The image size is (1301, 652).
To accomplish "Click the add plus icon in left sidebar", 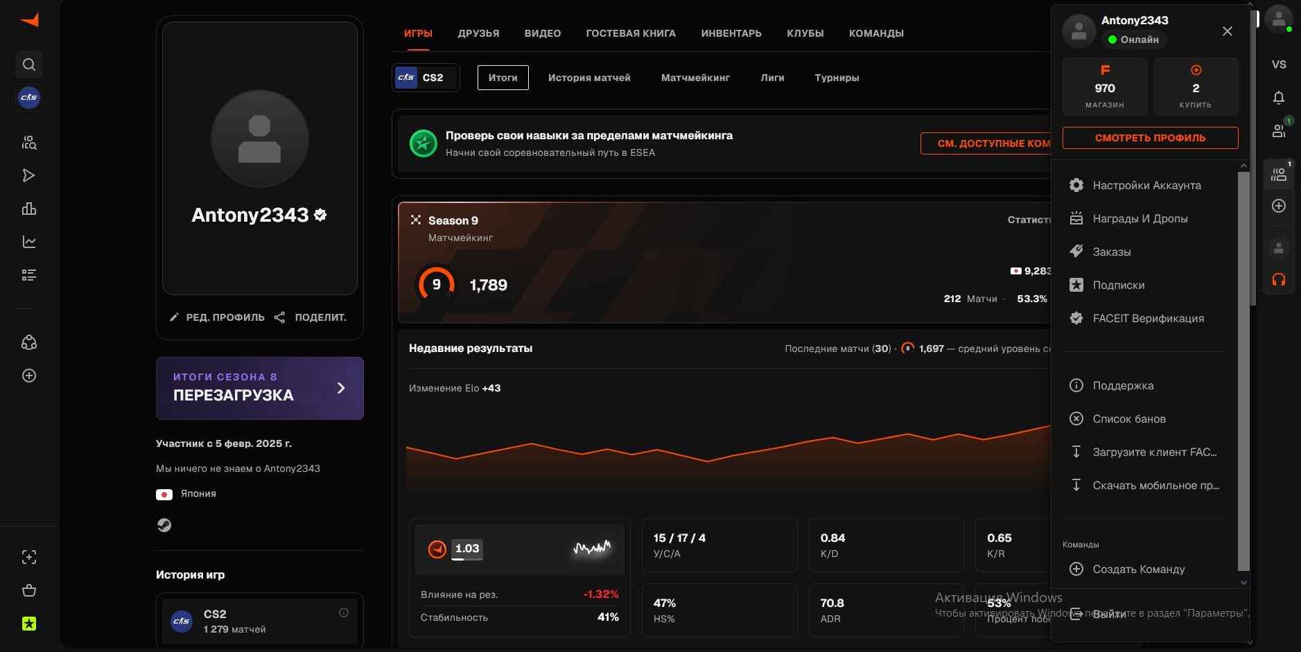I will (29, 376).
